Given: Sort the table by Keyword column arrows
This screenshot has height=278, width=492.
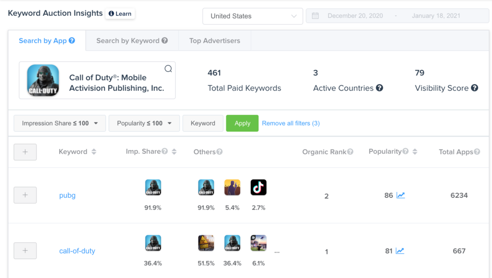Looking at the screenshot, I should tap(94, 152).
